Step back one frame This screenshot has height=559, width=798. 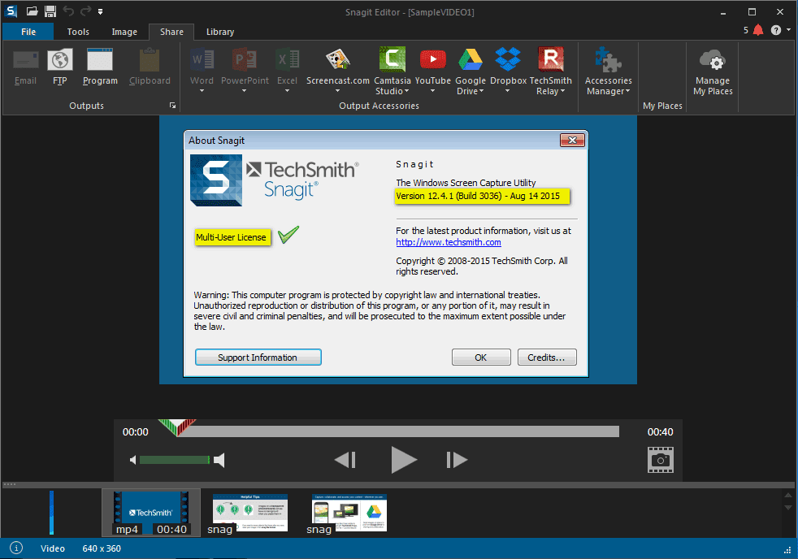pyautogui.click(x=345, y=460)
